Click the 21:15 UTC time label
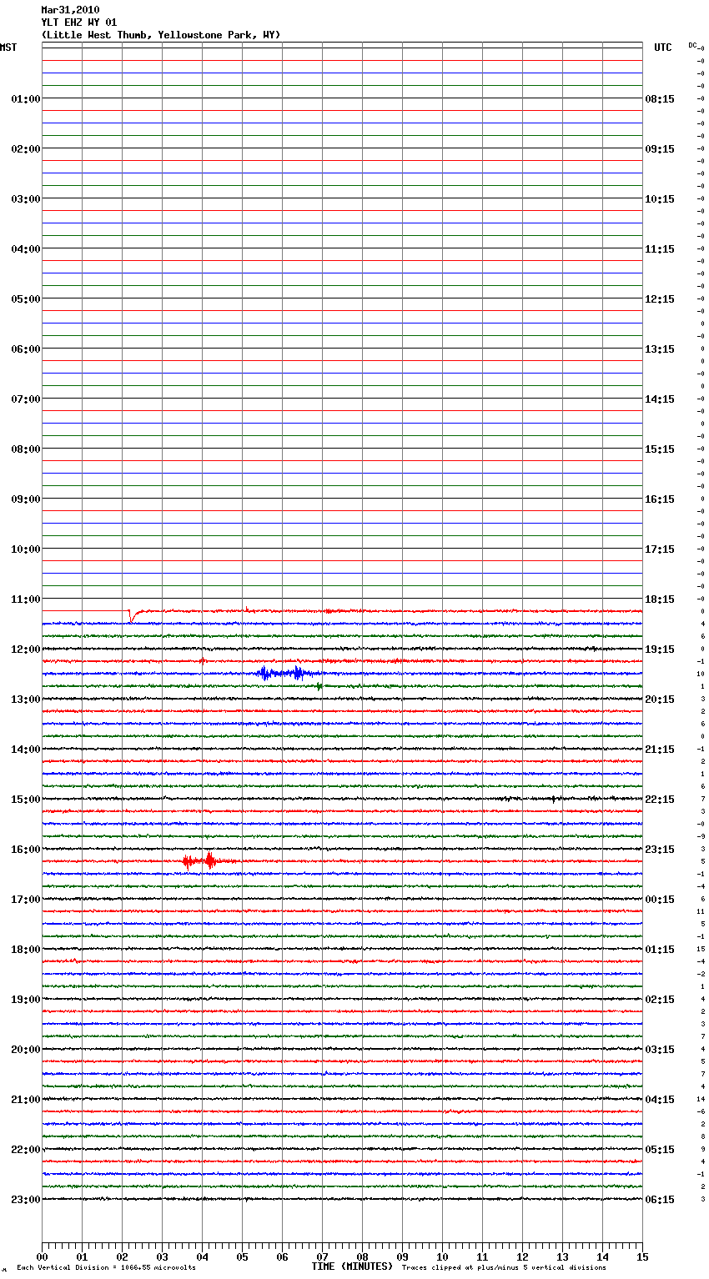Viewport: 709px width, 1279px height. [x=660, y=750]
